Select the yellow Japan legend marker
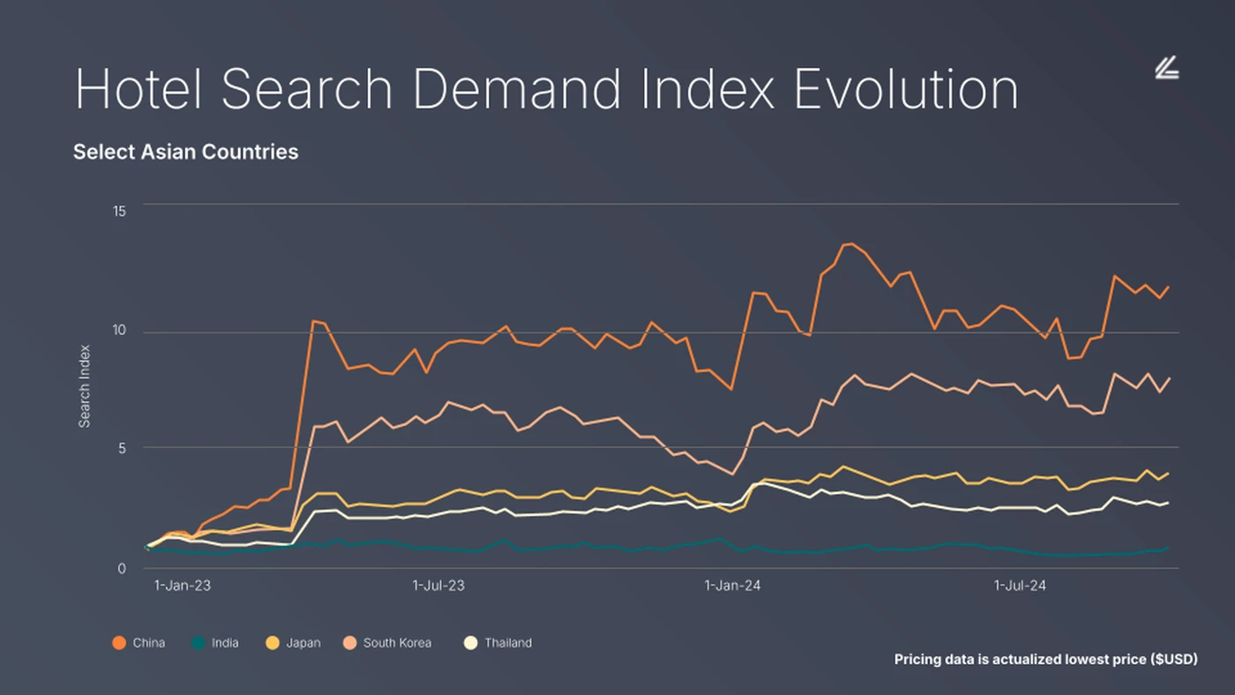Image resolution: width=1235 pixels, height=695 pixels. pos(273,643)
